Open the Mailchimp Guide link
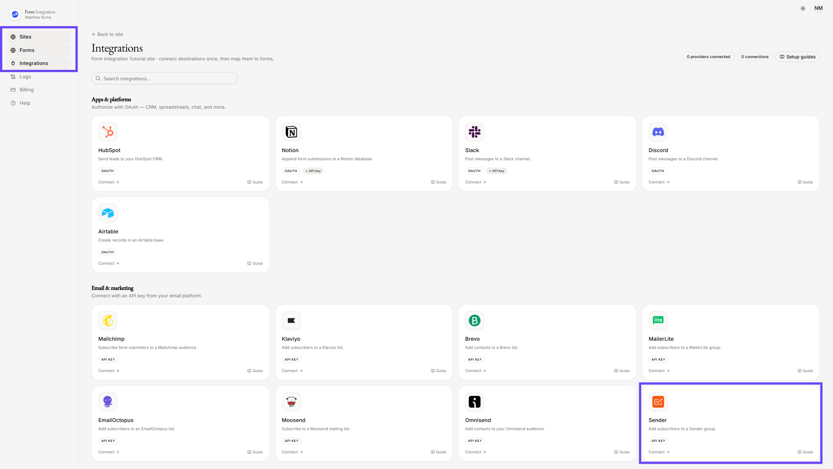This screenshot has width=833, height=469. click(x=255, y=371)
